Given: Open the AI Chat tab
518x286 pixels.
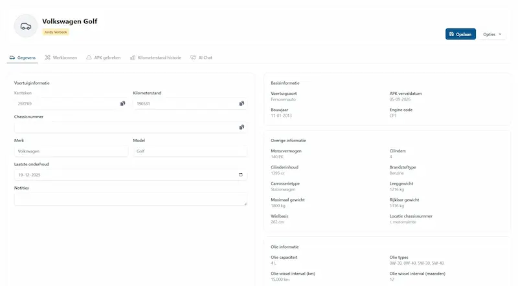Looking at the screenshot, I should pyautogui.click(x=201, y=57).
